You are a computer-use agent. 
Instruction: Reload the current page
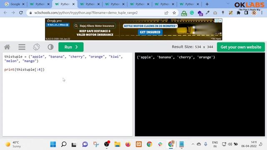(21, 13)
